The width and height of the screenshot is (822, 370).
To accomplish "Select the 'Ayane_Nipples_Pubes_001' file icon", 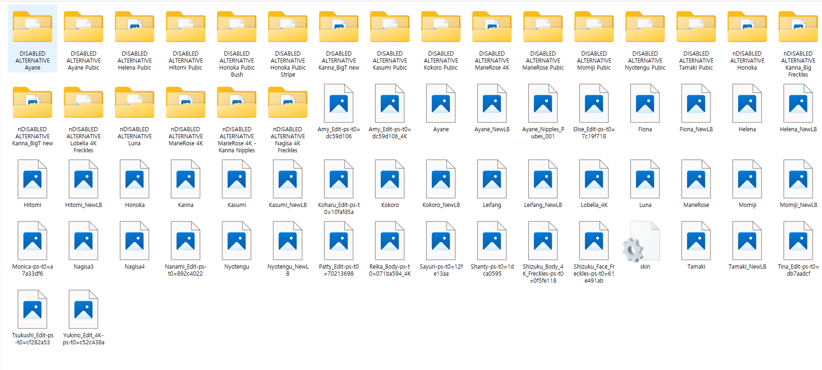I will click(x=543, y=103).
